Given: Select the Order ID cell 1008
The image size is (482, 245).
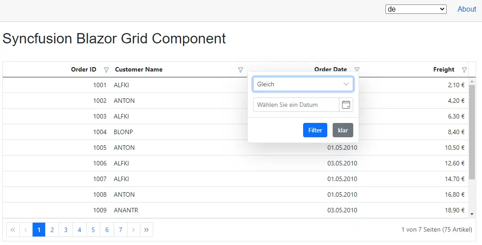Looking at the screenshot, I should coord(100,194).
